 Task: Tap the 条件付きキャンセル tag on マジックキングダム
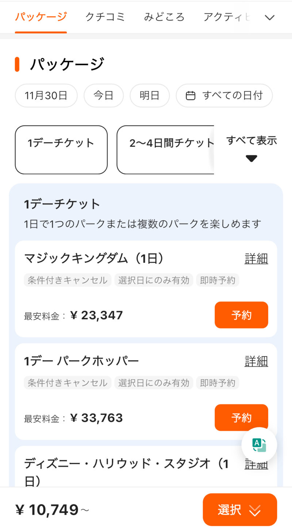pos(68,280)
